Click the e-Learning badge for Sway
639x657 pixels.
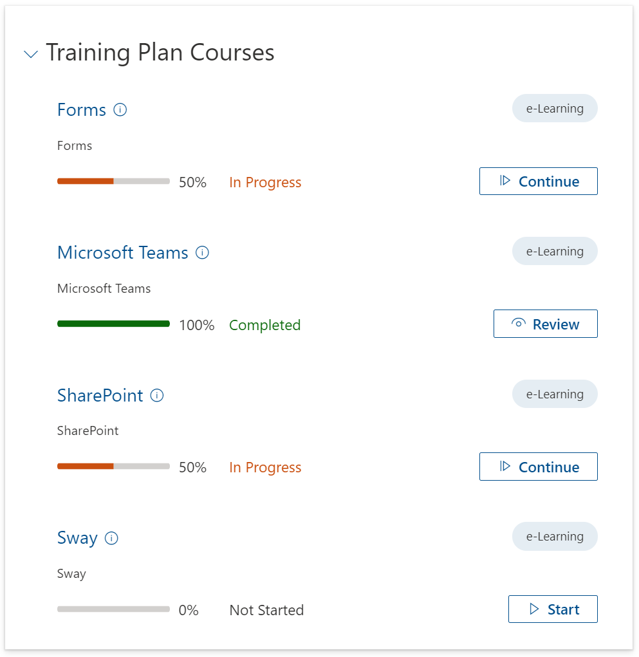tap(555, 537)
